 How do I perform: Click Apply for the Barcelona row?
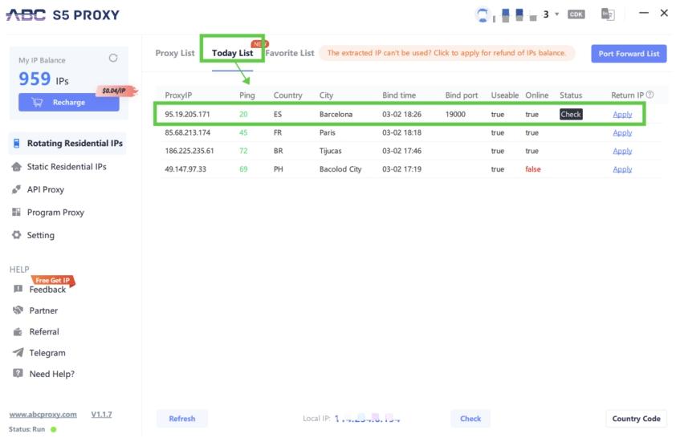[x=622, y=115]
